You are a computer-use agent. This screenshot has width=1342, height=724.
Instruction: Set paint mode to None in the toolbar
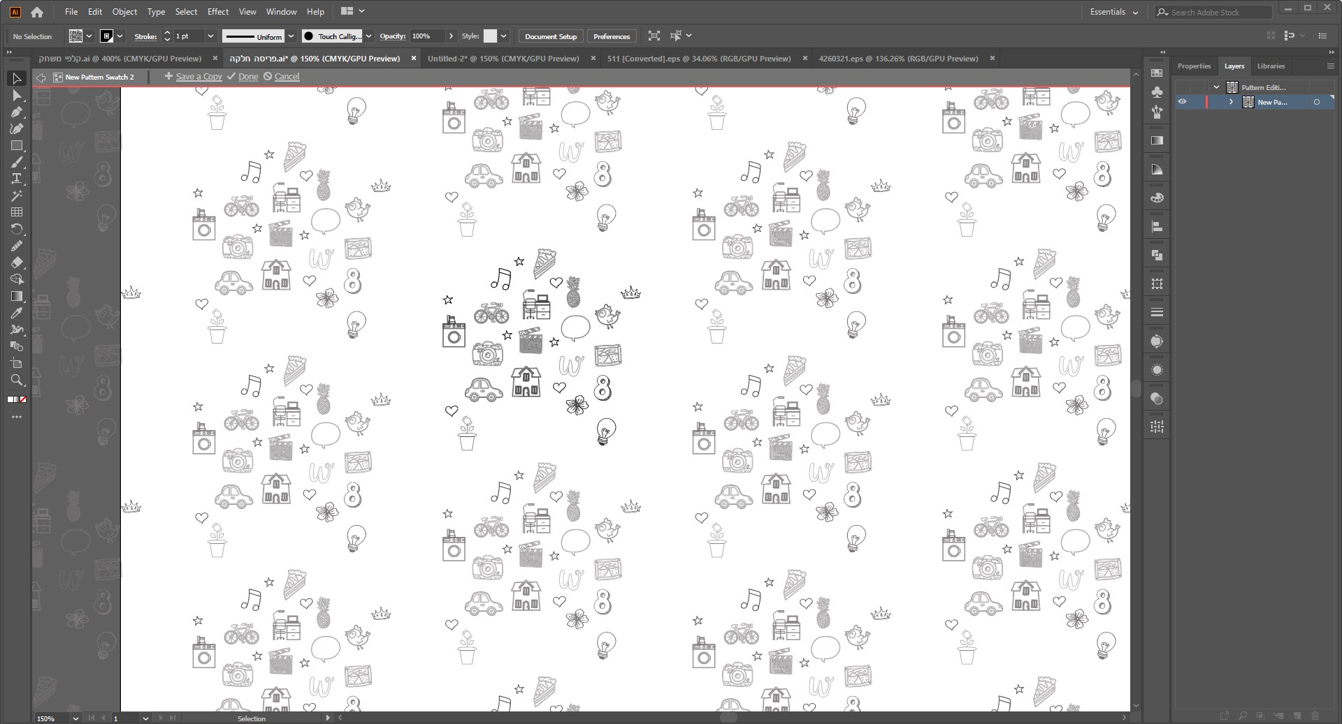pos(23,399)
